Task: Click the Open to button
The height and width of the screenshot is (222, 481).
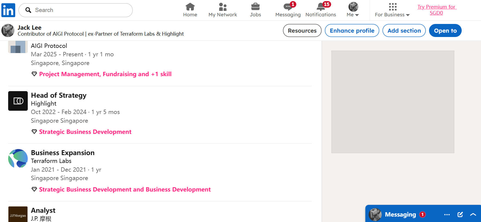Action: pos(445,30)
